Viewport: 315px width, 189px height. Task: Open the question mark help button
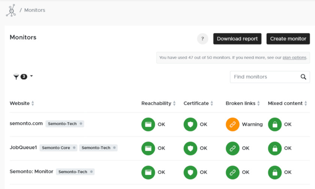pyautogui.click(x=202, y=39)
